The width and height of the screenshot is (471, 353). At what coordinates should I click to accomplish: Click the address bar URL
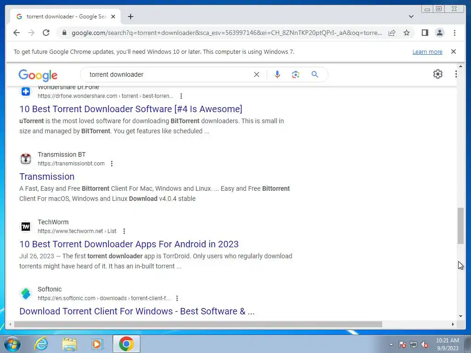pos(227,33)
